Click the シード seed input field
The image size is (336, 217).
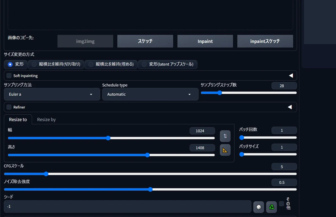coord(128,206)
